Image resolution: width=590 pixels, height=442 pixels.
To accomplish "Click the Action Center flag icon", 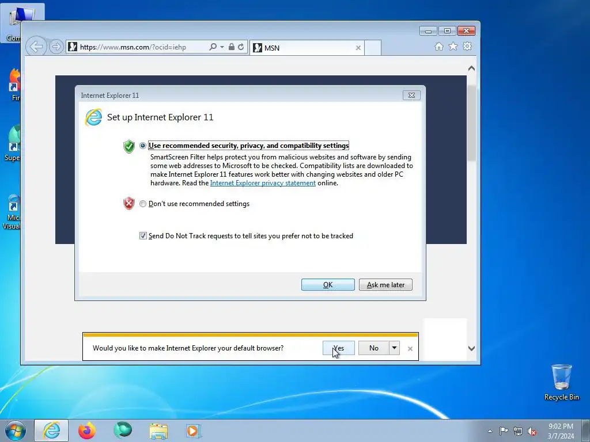I will click(504, 431).
